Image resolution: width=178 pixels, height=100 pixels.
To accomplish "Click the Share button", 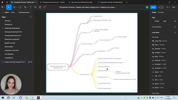I will [x=153, y=7].
